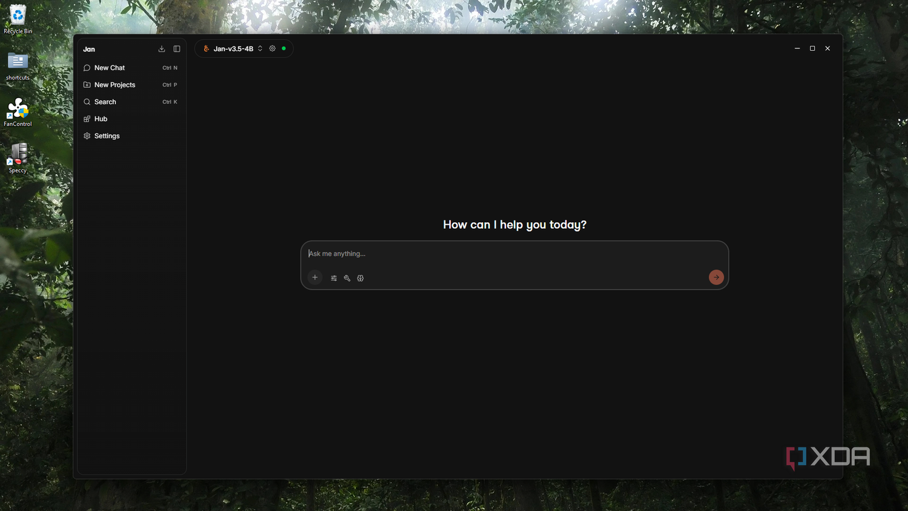Toggle the sidebar panel collapse icon
This screenshot has height=511, width=908.
point(177,49)
